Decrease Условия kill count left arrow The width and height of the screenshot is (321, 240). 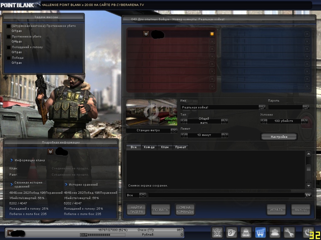264,121
